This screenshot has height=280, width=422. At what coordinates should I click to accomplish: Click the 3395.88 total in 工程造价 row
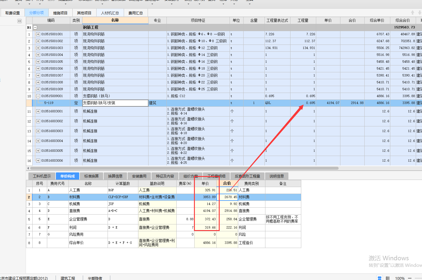coord(227,243)
